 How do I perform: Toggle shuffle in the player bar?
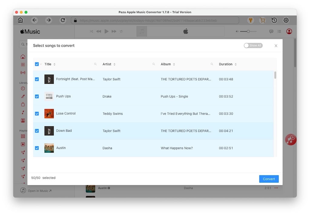[x=91, y=31]
